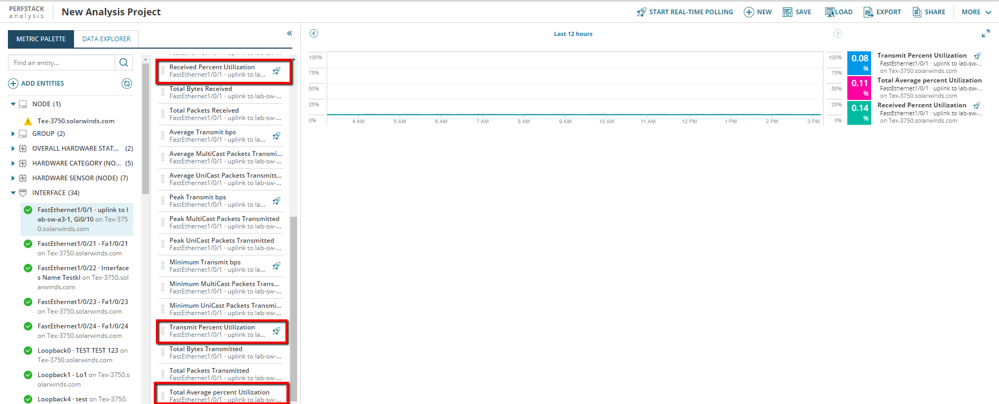Click the green 0.14 % legend swatch

coord(859,113)
